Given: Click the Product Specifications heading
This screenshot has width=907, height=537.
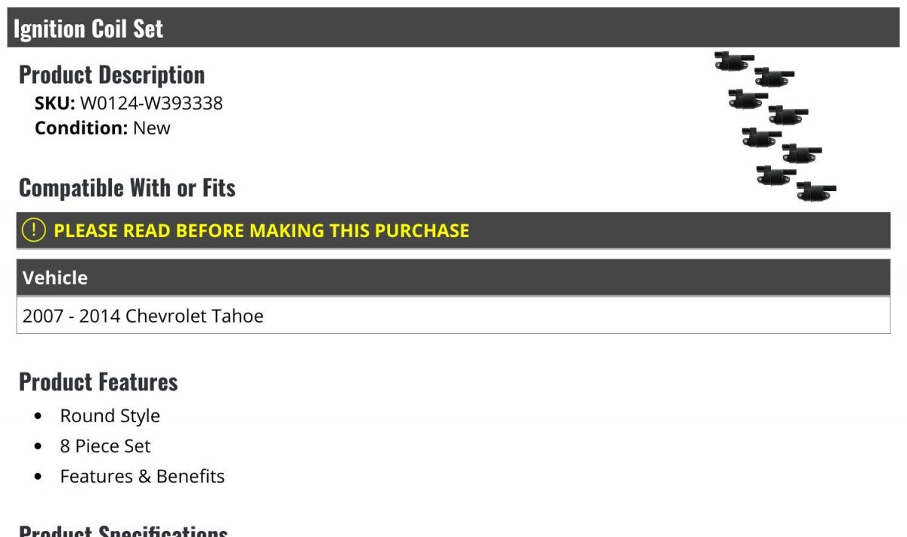Looking at the screenshot, I should click(x=123, y=531).
